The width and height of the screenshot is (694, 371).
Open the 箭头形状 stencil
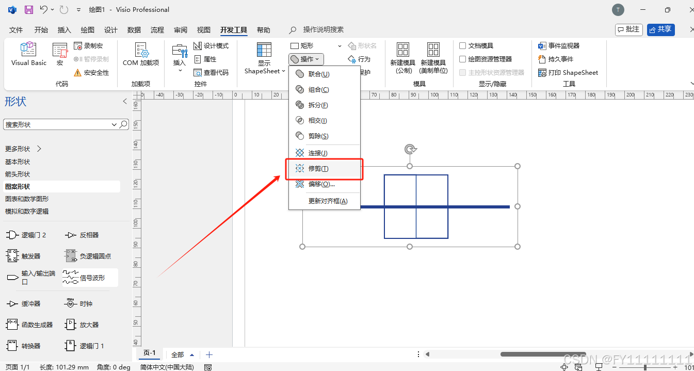(x=18, y=174)
